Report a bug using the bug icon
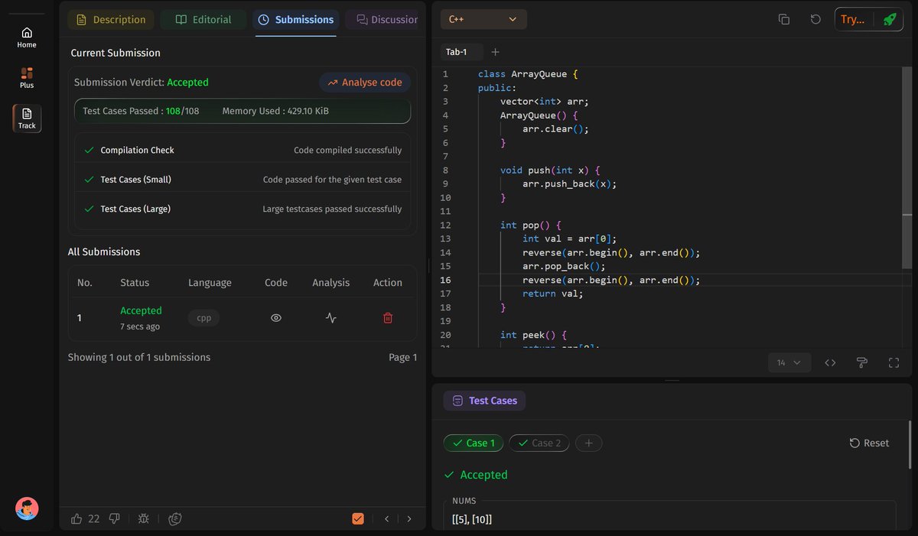This screenshot has height=536, width=918. tap(144, 518)
